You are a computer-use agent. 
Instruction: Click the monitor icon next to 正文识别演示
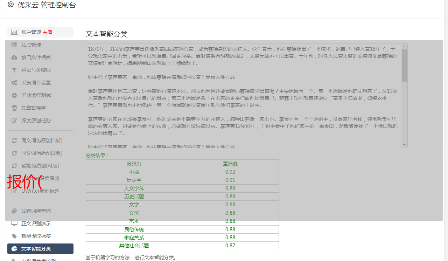(14, 224)
